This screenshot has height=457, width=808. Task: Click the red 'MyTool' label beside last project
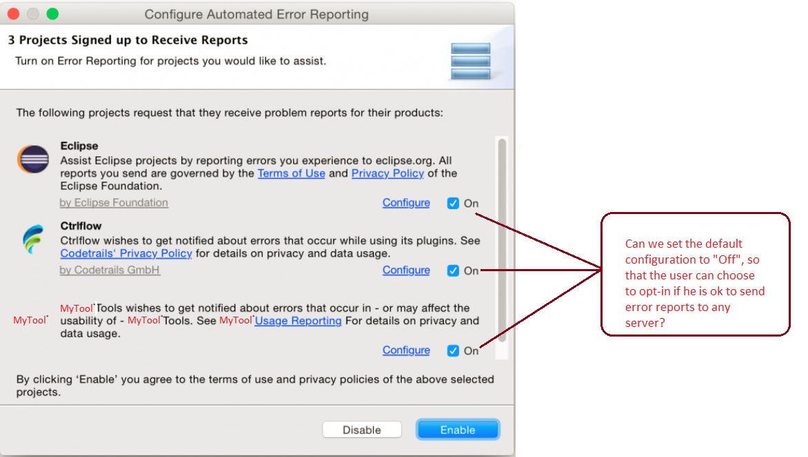[30, 320]
